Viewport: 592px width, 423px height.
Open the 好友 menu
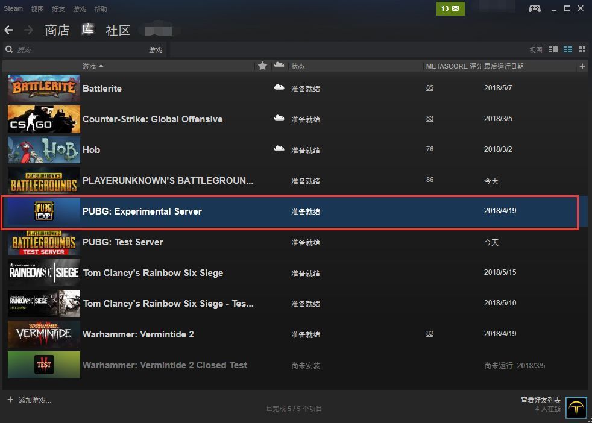[x=58, y=9]
